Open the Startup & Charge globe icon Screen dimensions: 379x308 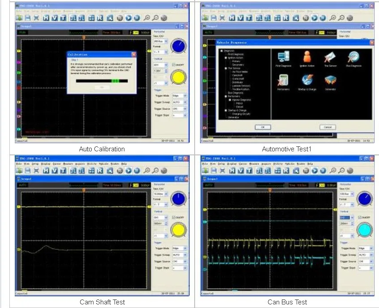tap(307, 80)
